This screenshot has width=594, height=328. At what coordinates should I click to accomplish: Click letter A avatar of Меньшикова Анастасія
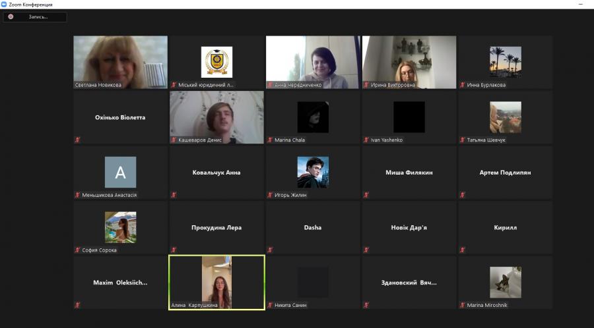(x=120, y=172)
